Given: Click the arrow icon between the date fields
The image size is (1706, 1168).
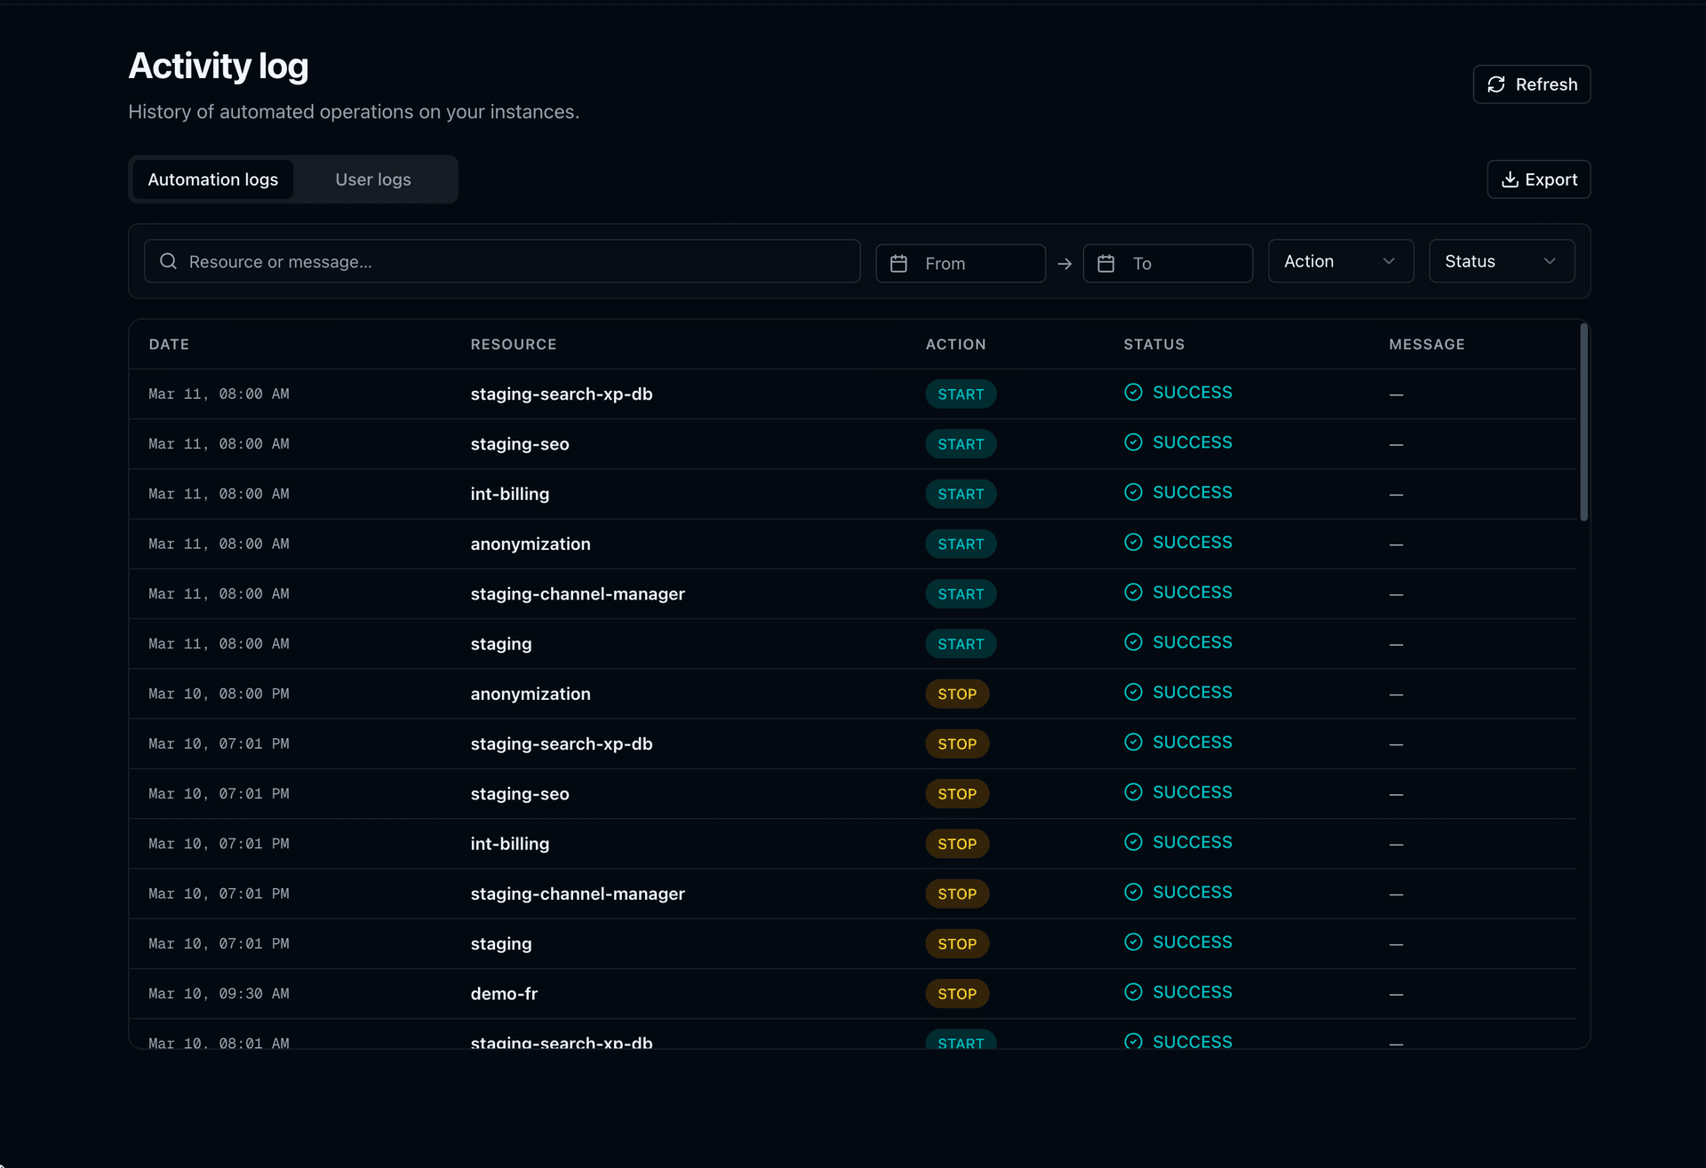Looking at the screenshot, I should (x=1064, y=263).
